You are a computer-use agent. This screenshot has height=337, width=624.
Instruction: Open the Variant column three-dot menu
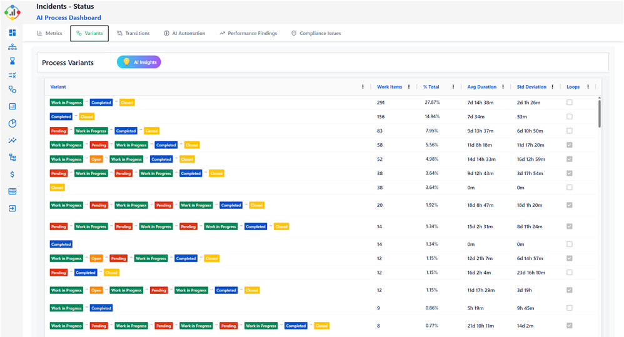[363, 87]
